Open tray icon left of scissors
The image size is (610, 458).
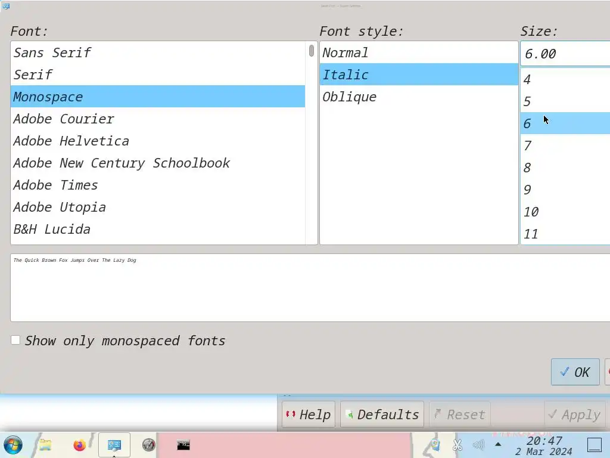[435, 445]
